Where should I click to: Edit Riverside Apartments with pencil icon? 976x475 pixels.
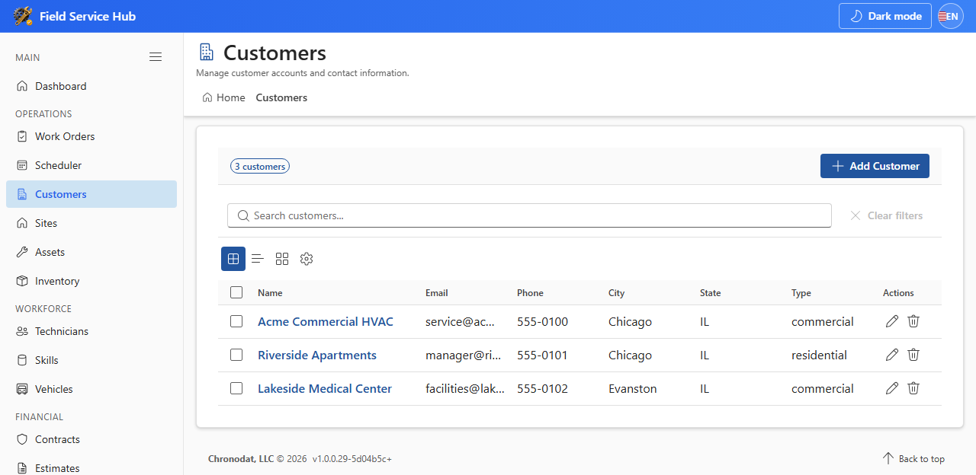pyautogui.click(x=892, y=355)
